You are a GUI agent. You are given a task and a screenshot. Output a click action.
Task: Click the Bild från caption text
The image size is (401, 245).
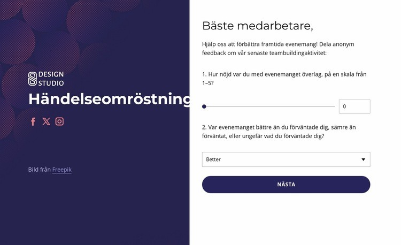coord(40,170)
